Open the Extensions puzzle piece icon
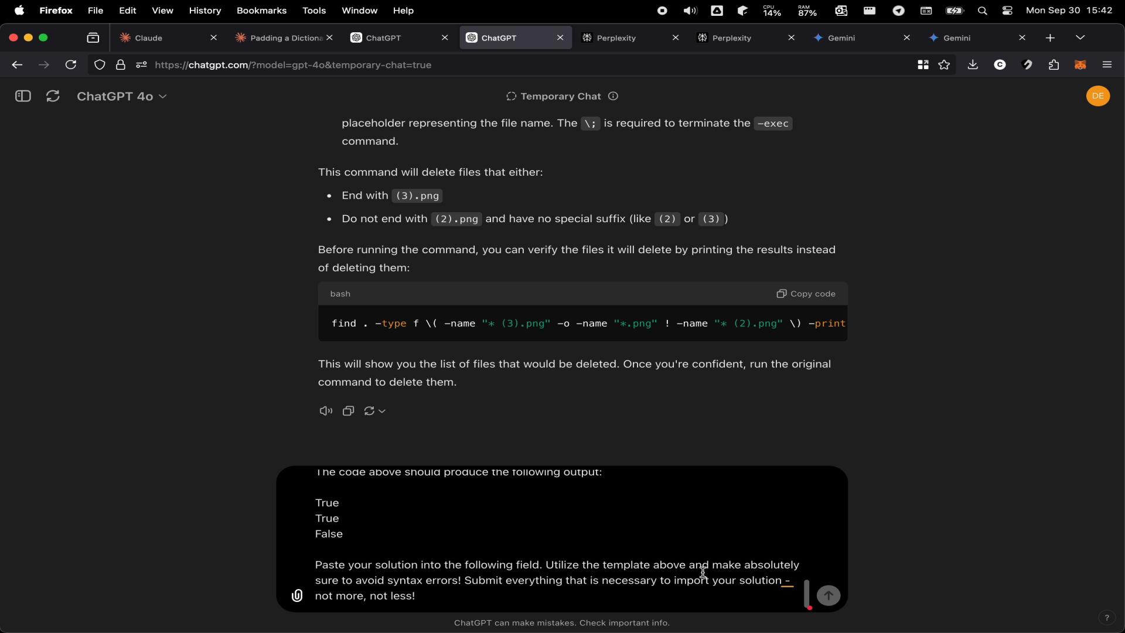The image size is (1125, 633). [x=1054, y=65]
